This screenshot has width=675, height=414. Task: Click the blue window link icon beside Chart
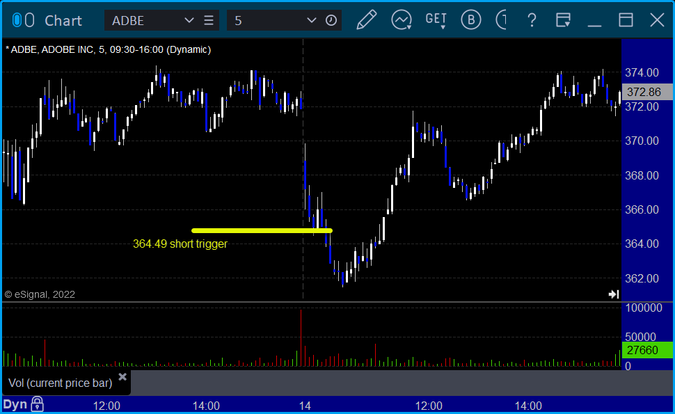(x=17, y=20)
